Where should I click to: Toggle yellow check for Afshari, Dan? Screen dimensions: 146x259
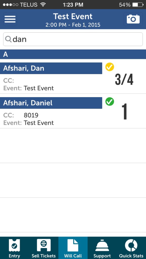(109, 67)
